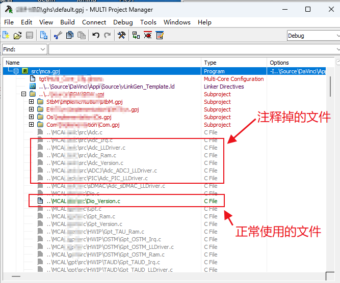Collapse the src\mca.gpj tree node
The width and height of the screenshot is (340, 283).
16,71
